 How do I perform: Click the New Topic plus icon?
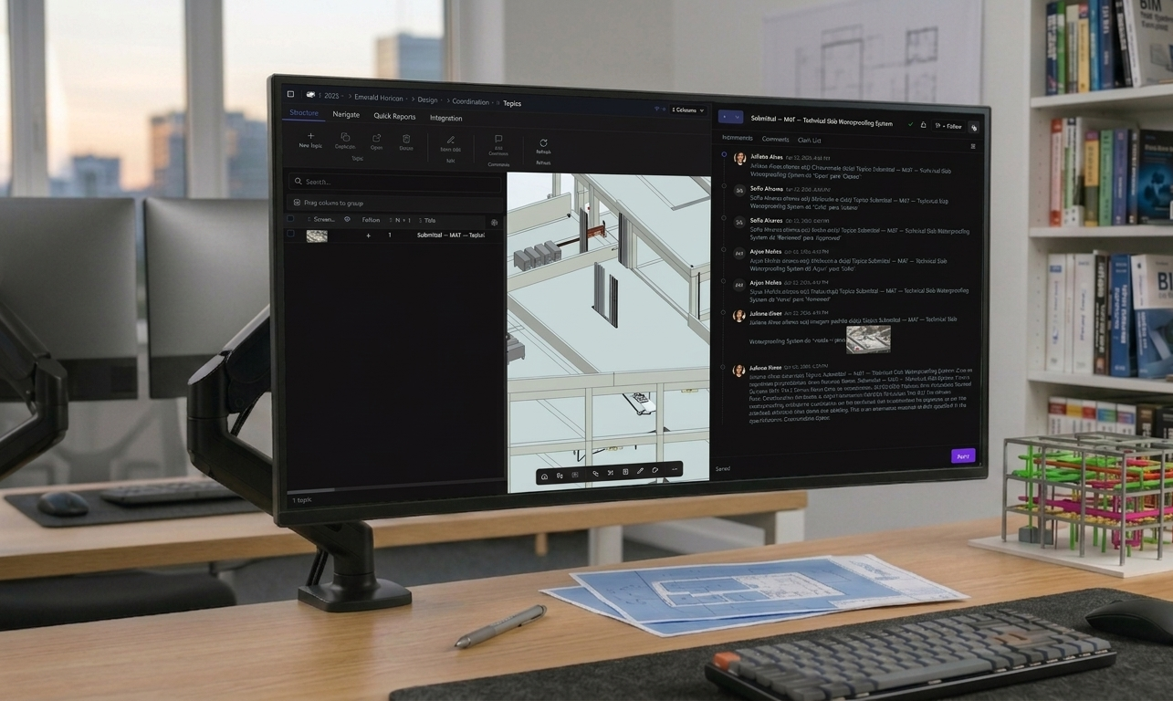(x=310, y=136)
